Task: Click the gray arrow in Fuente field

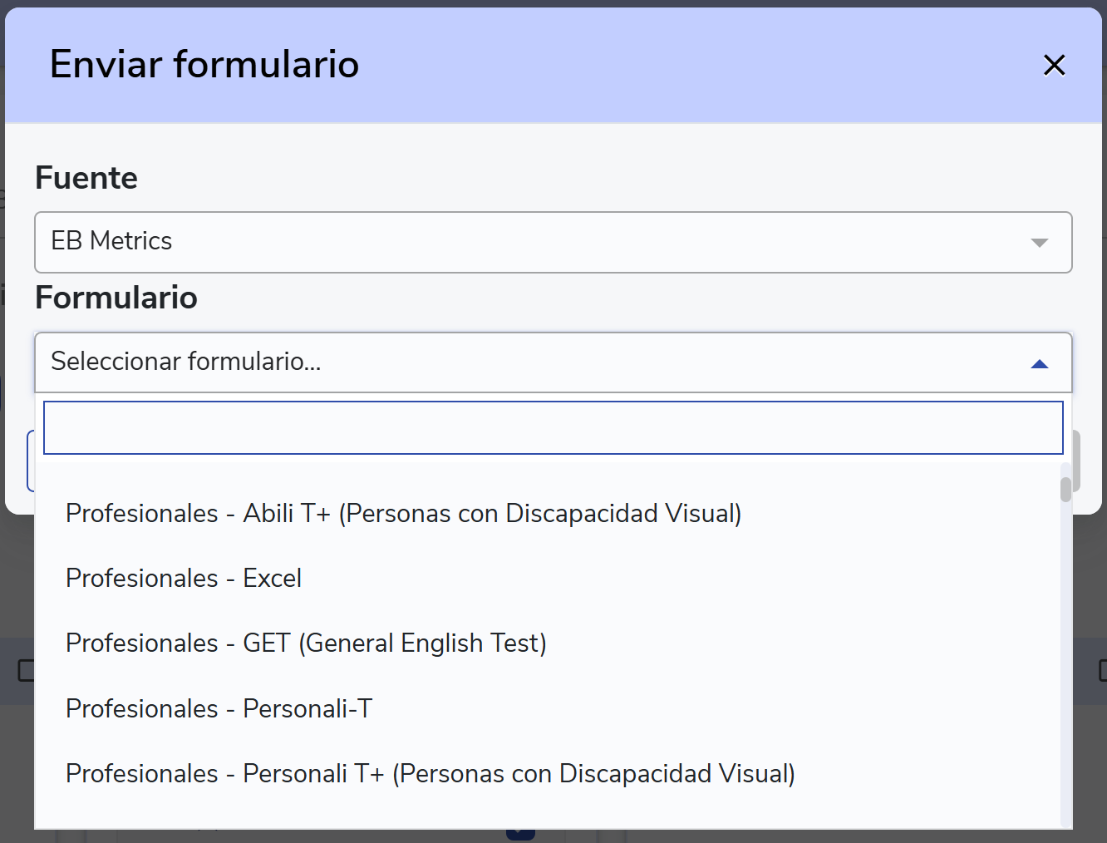Action: [1039, 243]
